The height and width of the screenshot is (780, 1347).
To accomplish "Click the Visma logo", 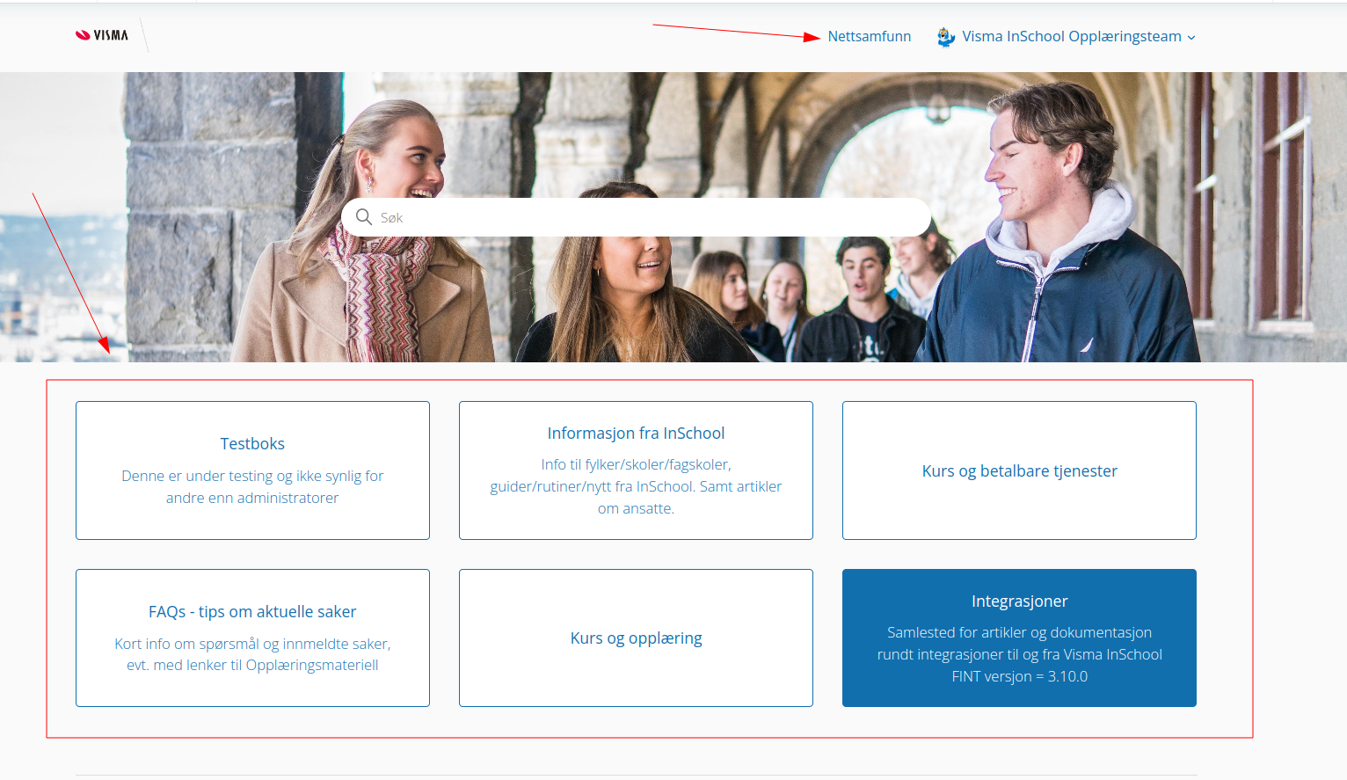I will [102, 35].
